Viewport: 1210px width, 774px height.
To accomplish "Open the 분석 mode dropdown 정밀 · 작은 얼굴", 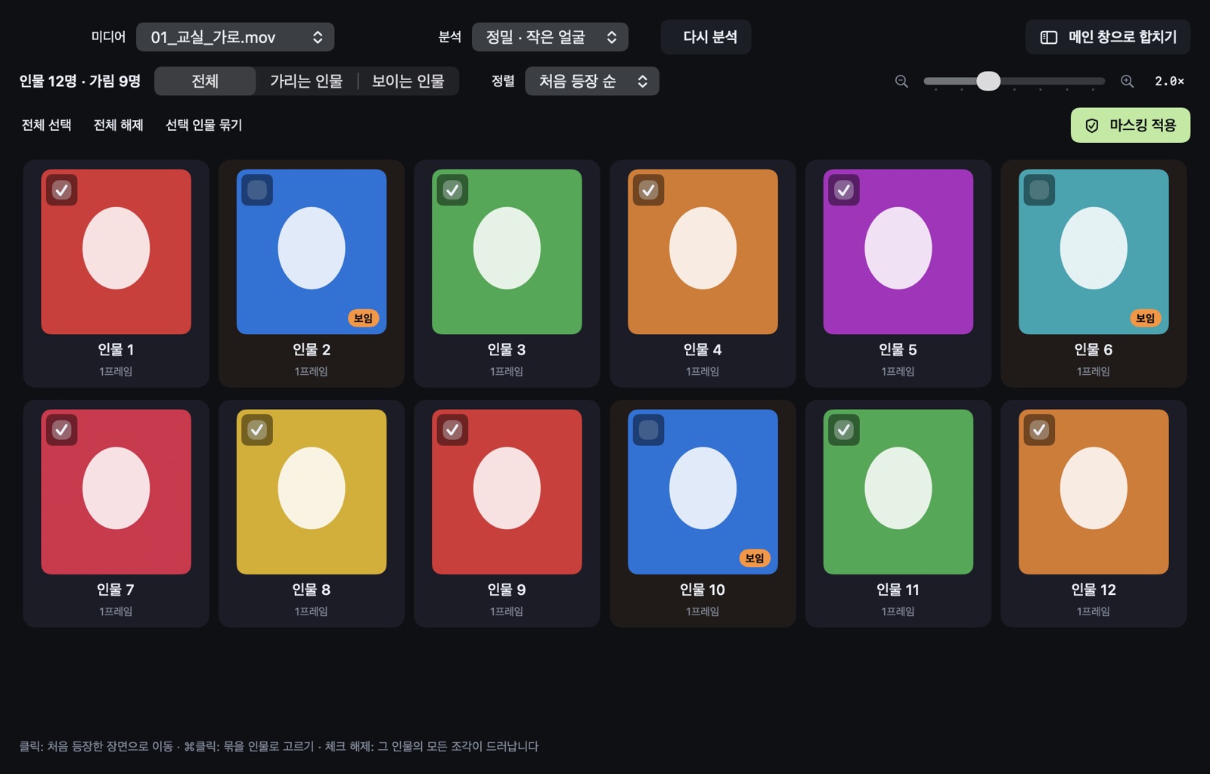I will pos(550,37).
